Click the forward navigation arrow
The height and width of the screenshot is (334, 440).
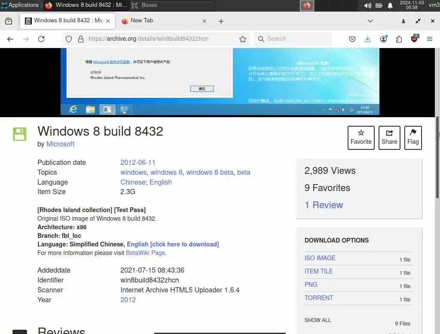tap(26, 39)
